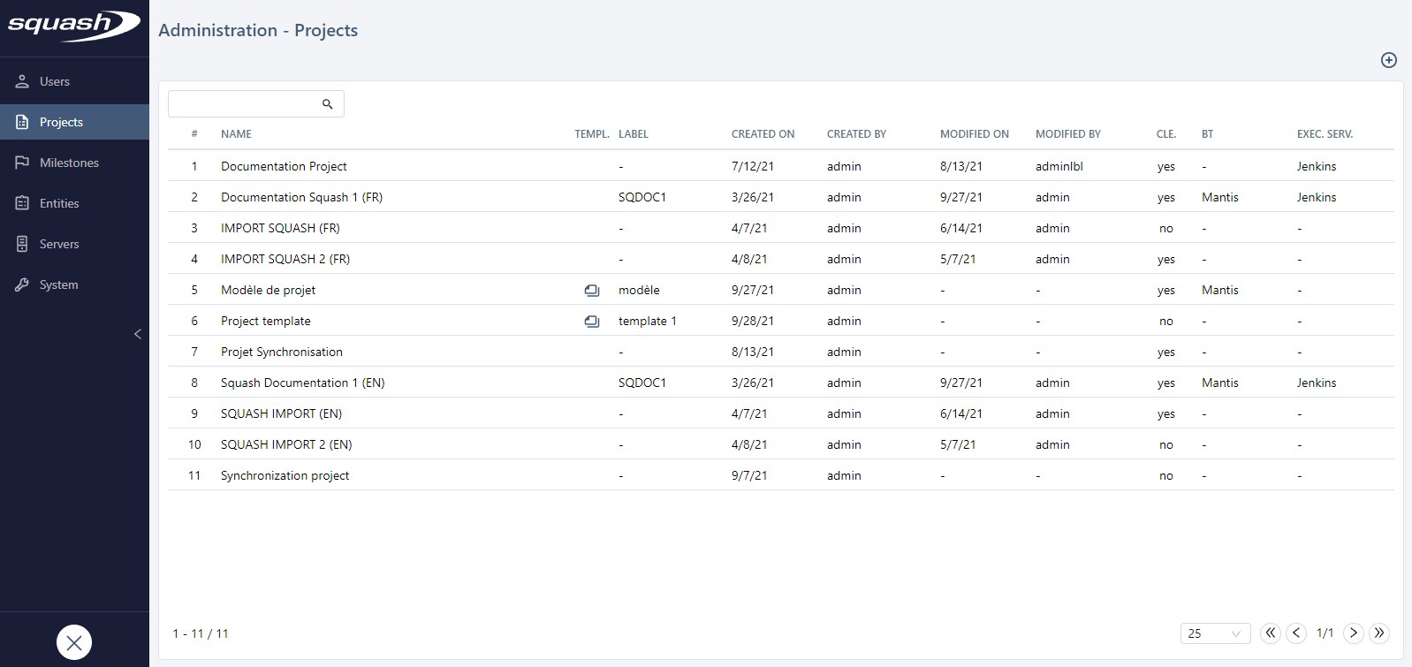Open Project template row name
The width and height of the screenshot is (1412, 667).
click(266, 321)
